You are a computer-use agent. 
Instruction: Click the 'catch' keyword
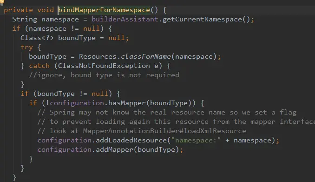39,66
